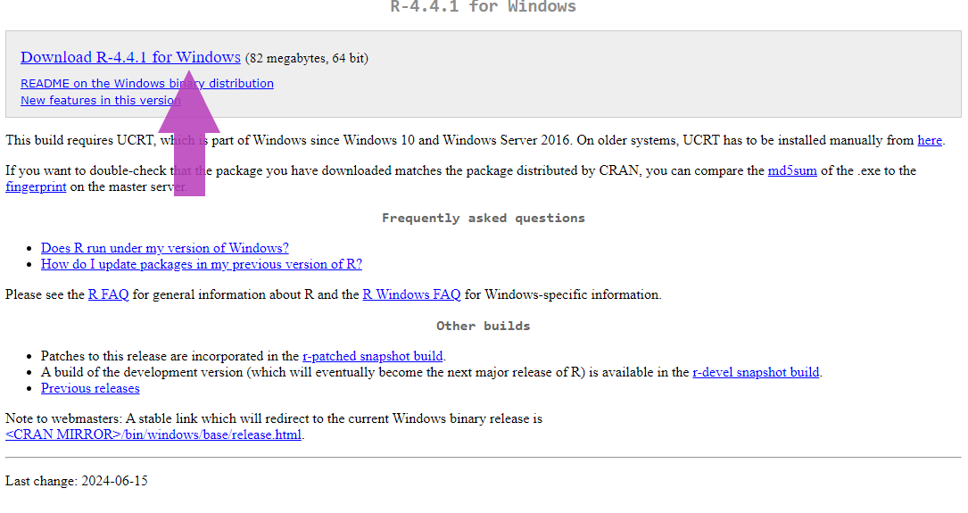This screenshot has width=968, height=513.
Task: Open the r-devel snapshot build link
Action: (x=756, y=372)
